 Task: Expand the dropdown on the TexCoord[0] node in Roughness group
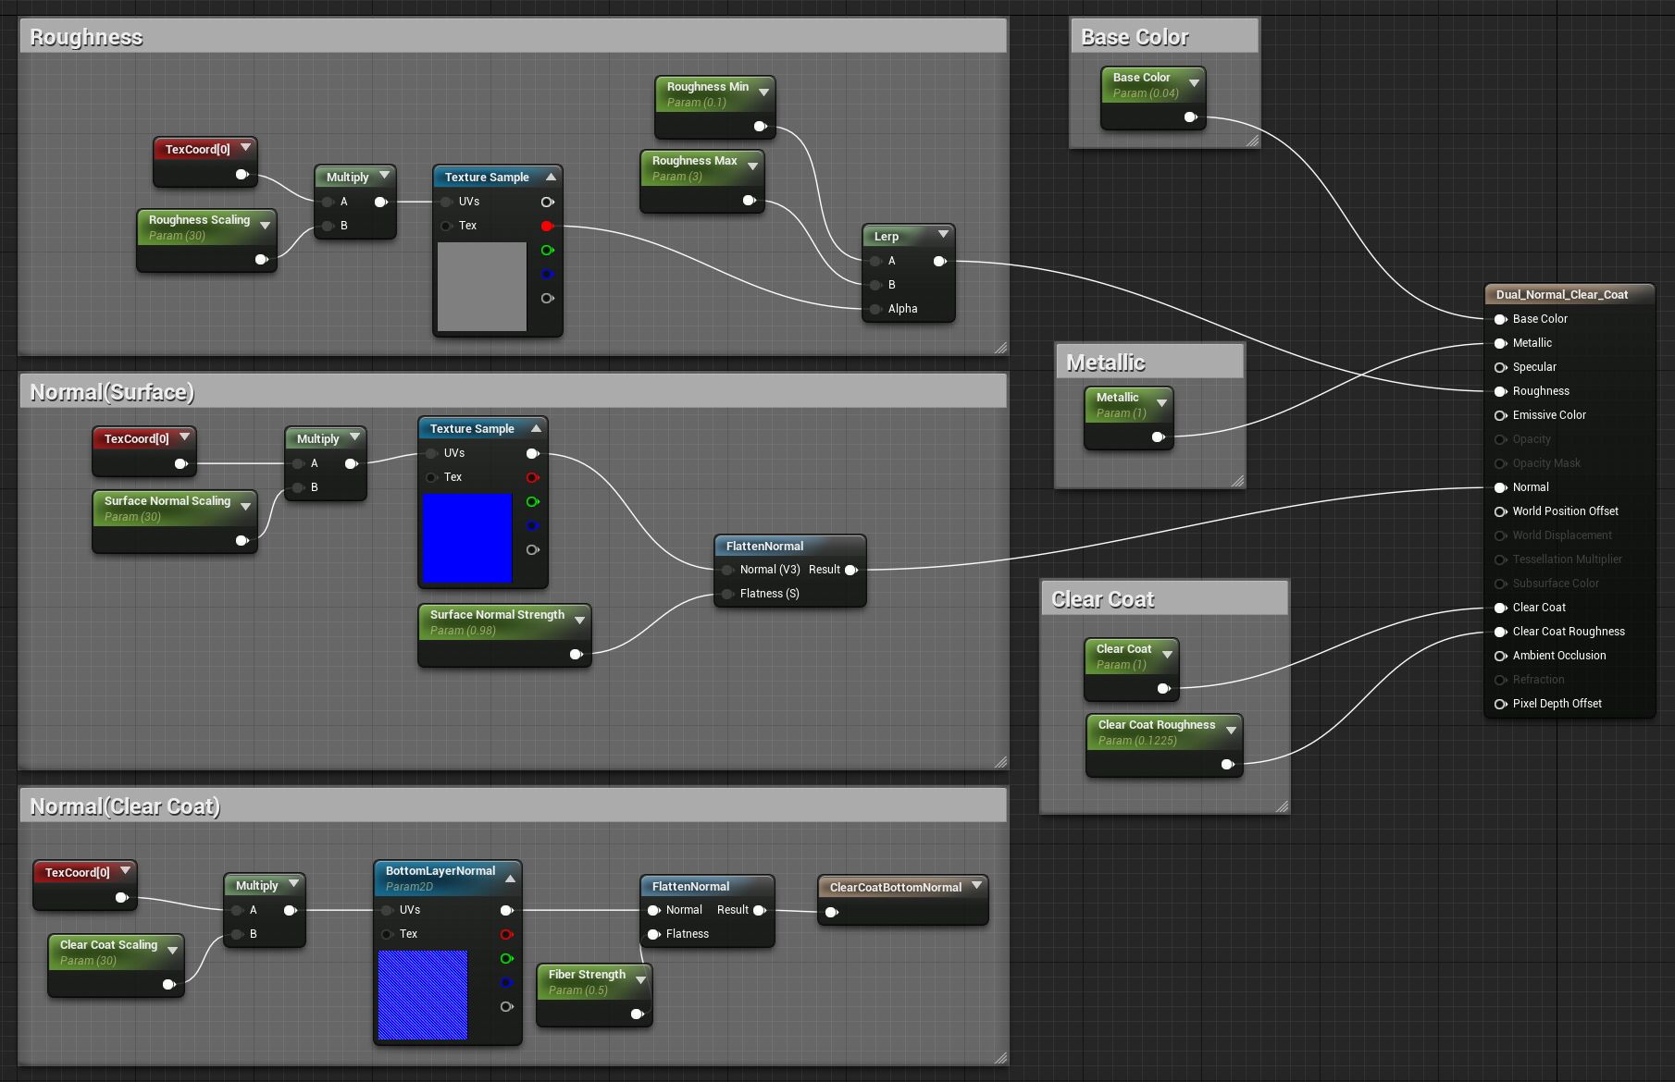pos(245,147)
